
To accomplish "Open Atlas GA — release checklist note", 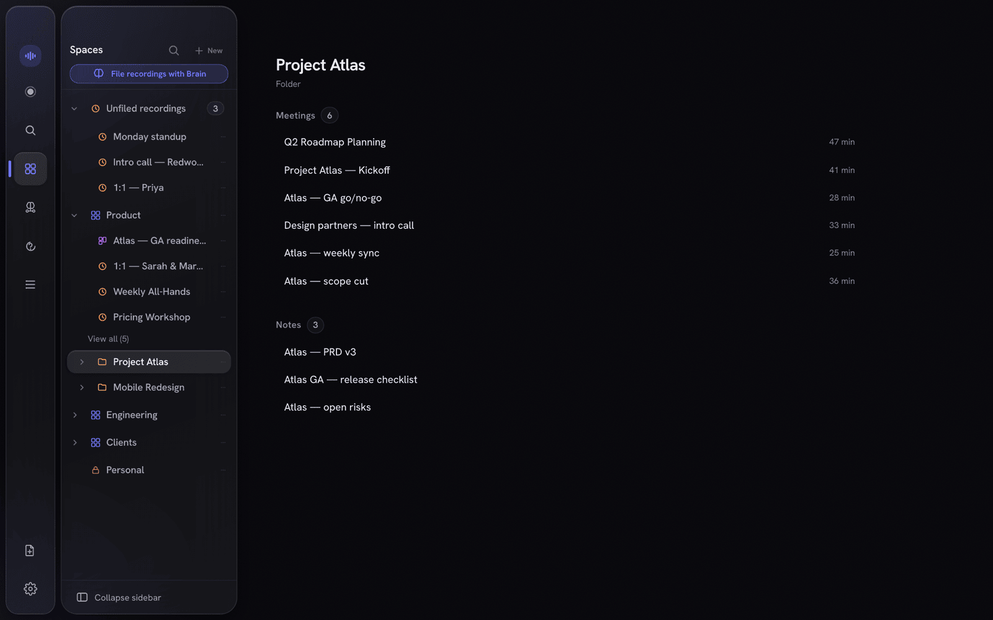I will tap(351, 379).
